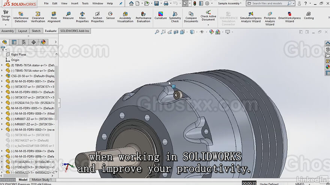Open Compare Documents

pyautogui.click(x=191, y=17)
